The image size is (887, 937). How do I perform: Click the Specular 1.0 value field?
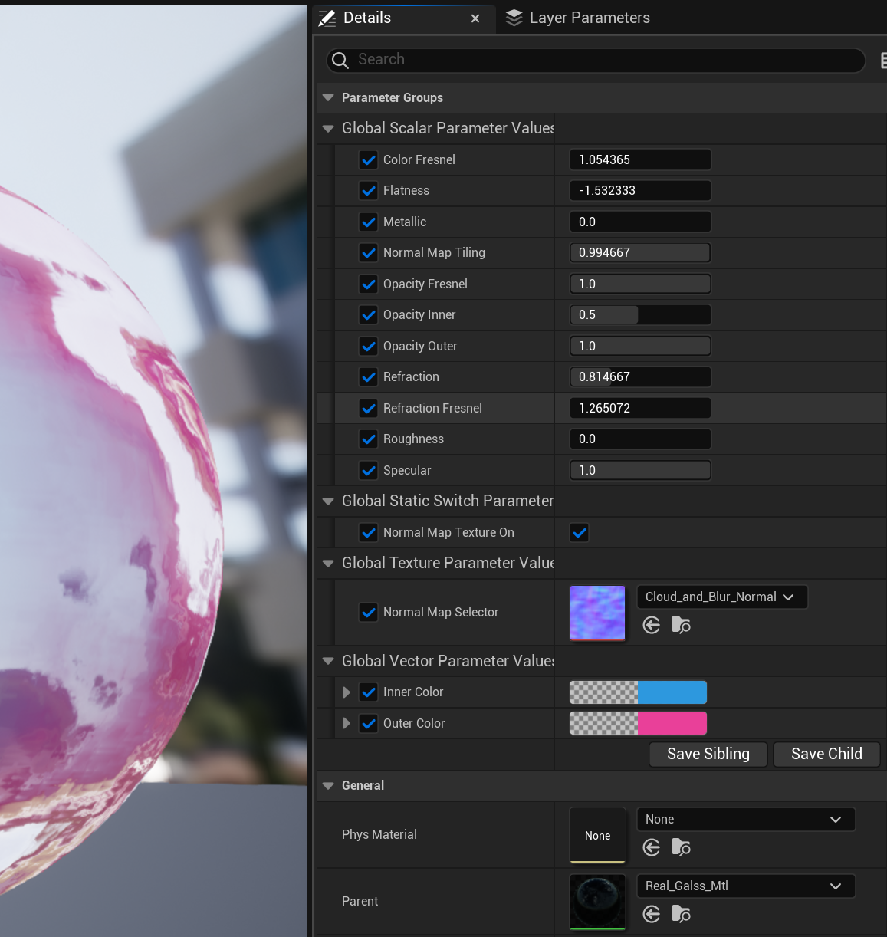[x=640, y=470]
